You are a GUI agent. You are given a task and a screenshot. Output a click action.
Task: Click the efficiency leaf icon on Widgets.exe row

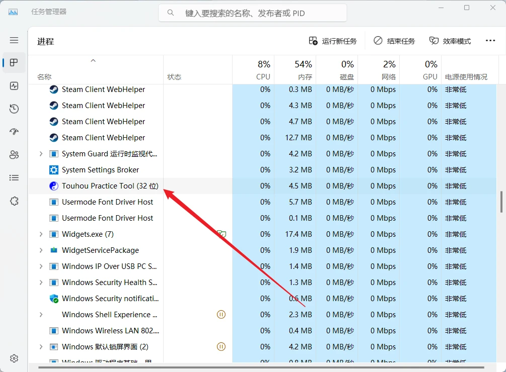222,234
